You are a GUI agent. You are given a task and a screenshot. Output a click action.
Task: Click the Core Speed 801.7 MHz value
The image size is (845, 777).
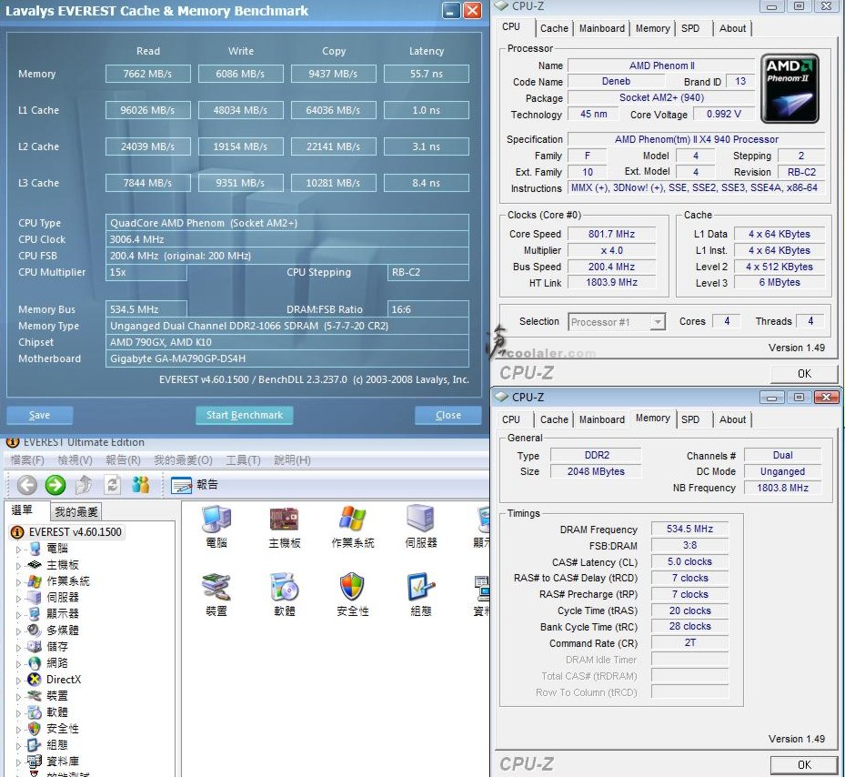coord(611,234)
